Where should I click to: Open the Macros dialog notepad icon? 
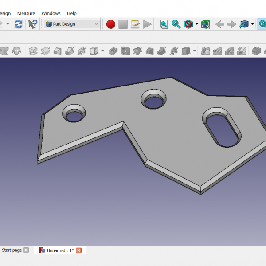tap(135, 24)
